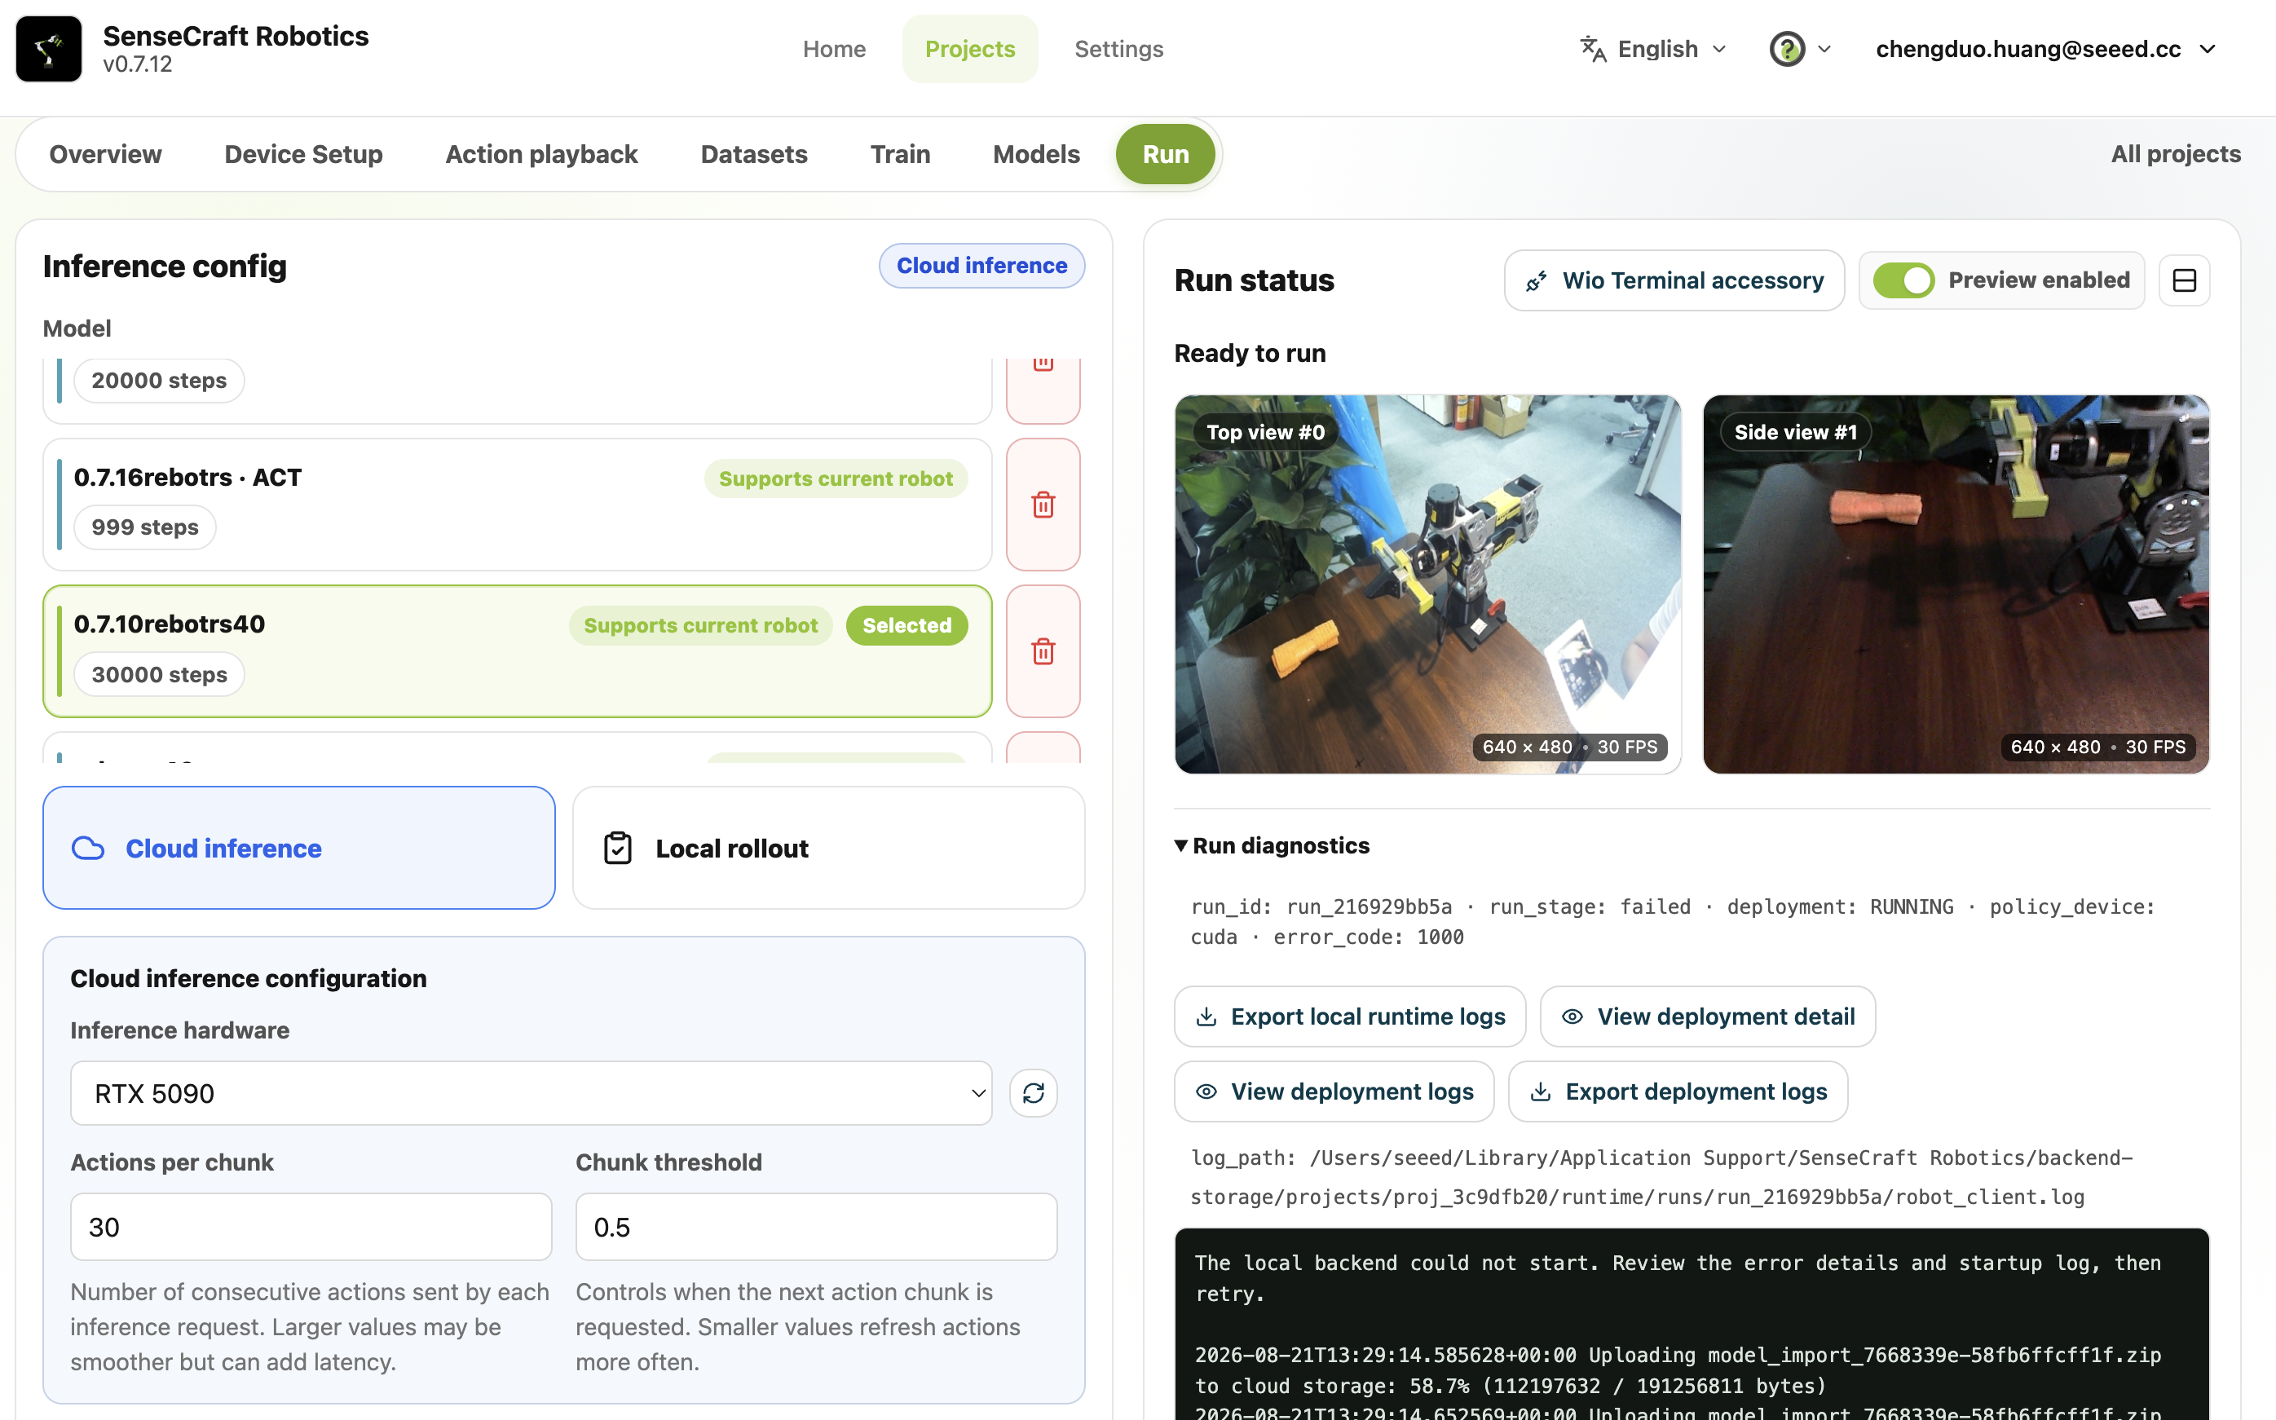Expand the chengduo.huang@seeed.cc account menu
The image size is (2276, 1420).
(x=2046, y=49)
